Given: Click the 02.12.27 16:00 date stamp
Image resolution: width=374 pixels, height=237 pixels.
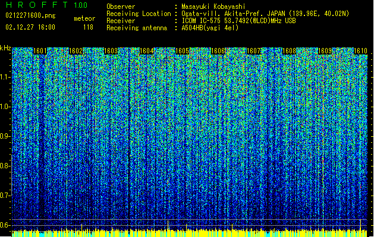Looking at the screenshot, I should [30, 27].
